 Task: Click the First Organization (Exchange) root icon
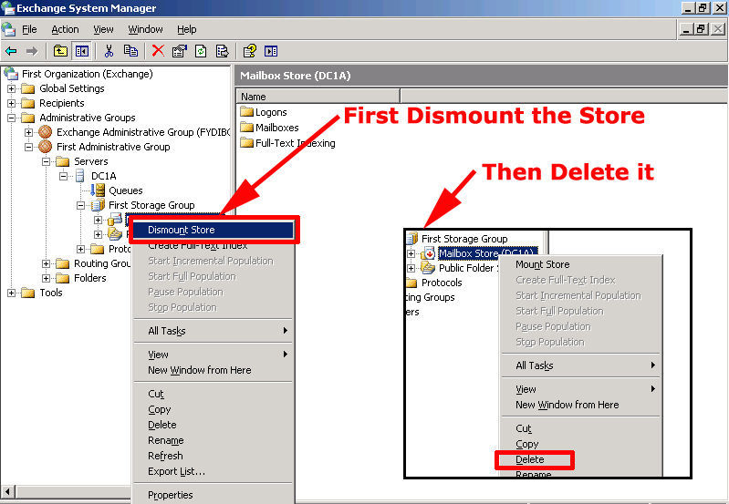click(11, 74)
